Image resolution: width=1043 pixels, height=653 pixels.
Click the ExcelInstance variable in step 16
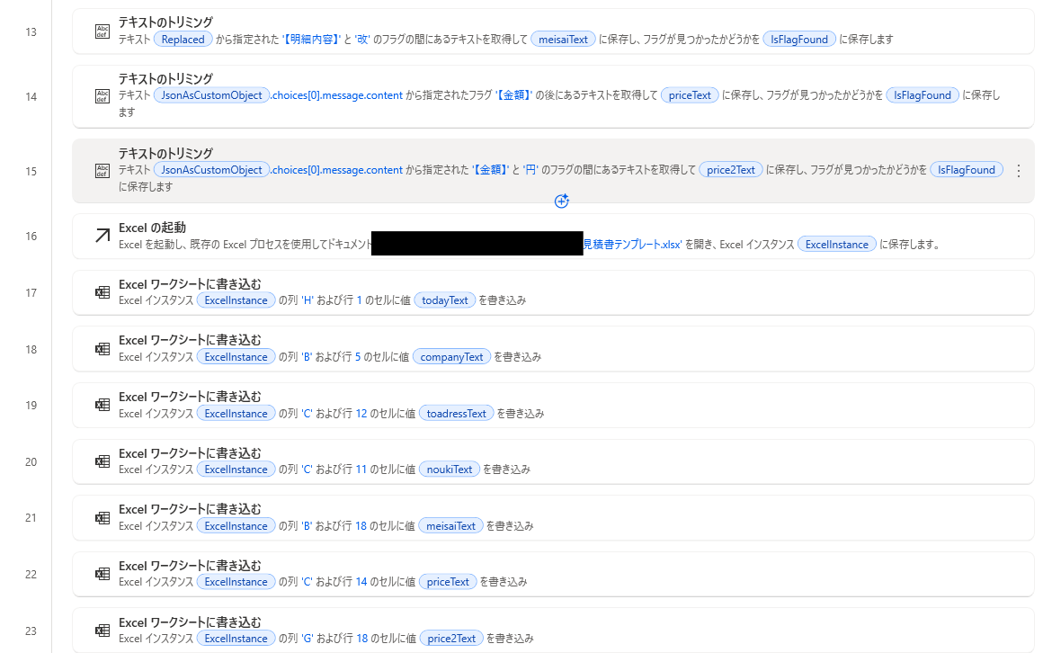coord(837,245)
